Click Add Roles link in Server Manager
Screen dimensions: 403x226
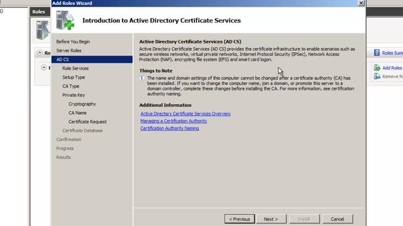pyautogui.click(x=392, y=68)
